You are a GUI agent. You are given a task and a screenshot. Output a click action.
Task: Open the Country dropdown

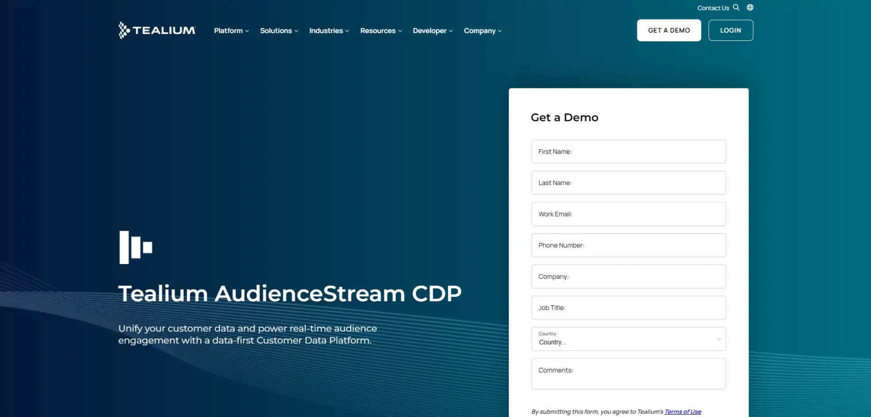pos(628,339)
